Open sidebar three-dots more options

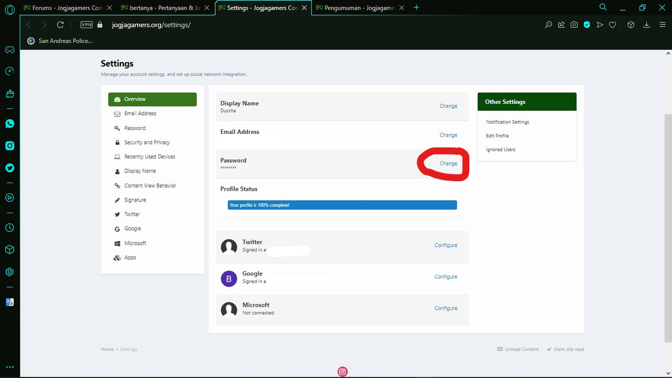pyautogui.click(x=9, y=367)
